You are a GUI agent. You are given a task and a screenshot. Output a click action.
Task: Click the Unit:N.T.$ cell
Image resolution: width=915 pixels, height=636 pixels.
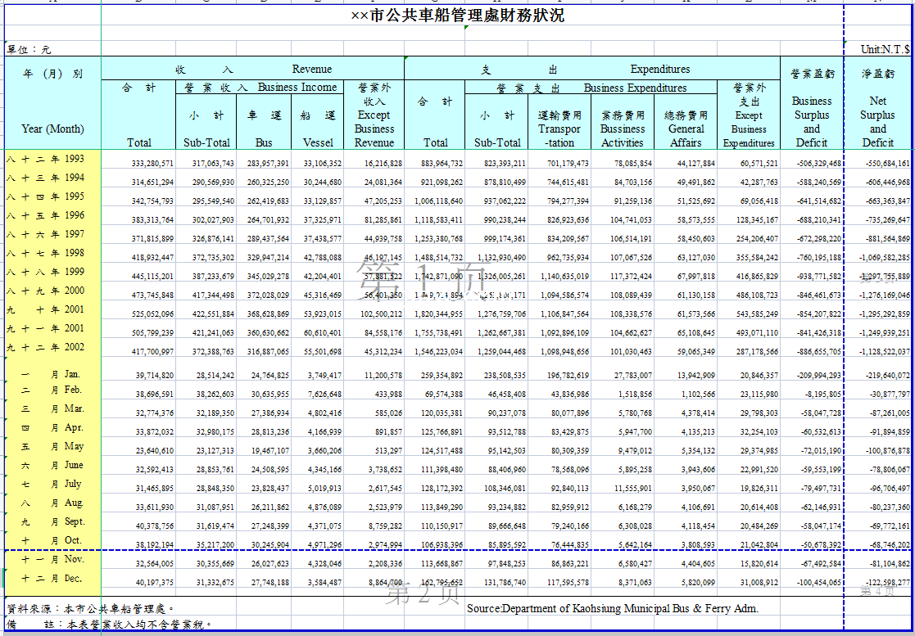885,49
